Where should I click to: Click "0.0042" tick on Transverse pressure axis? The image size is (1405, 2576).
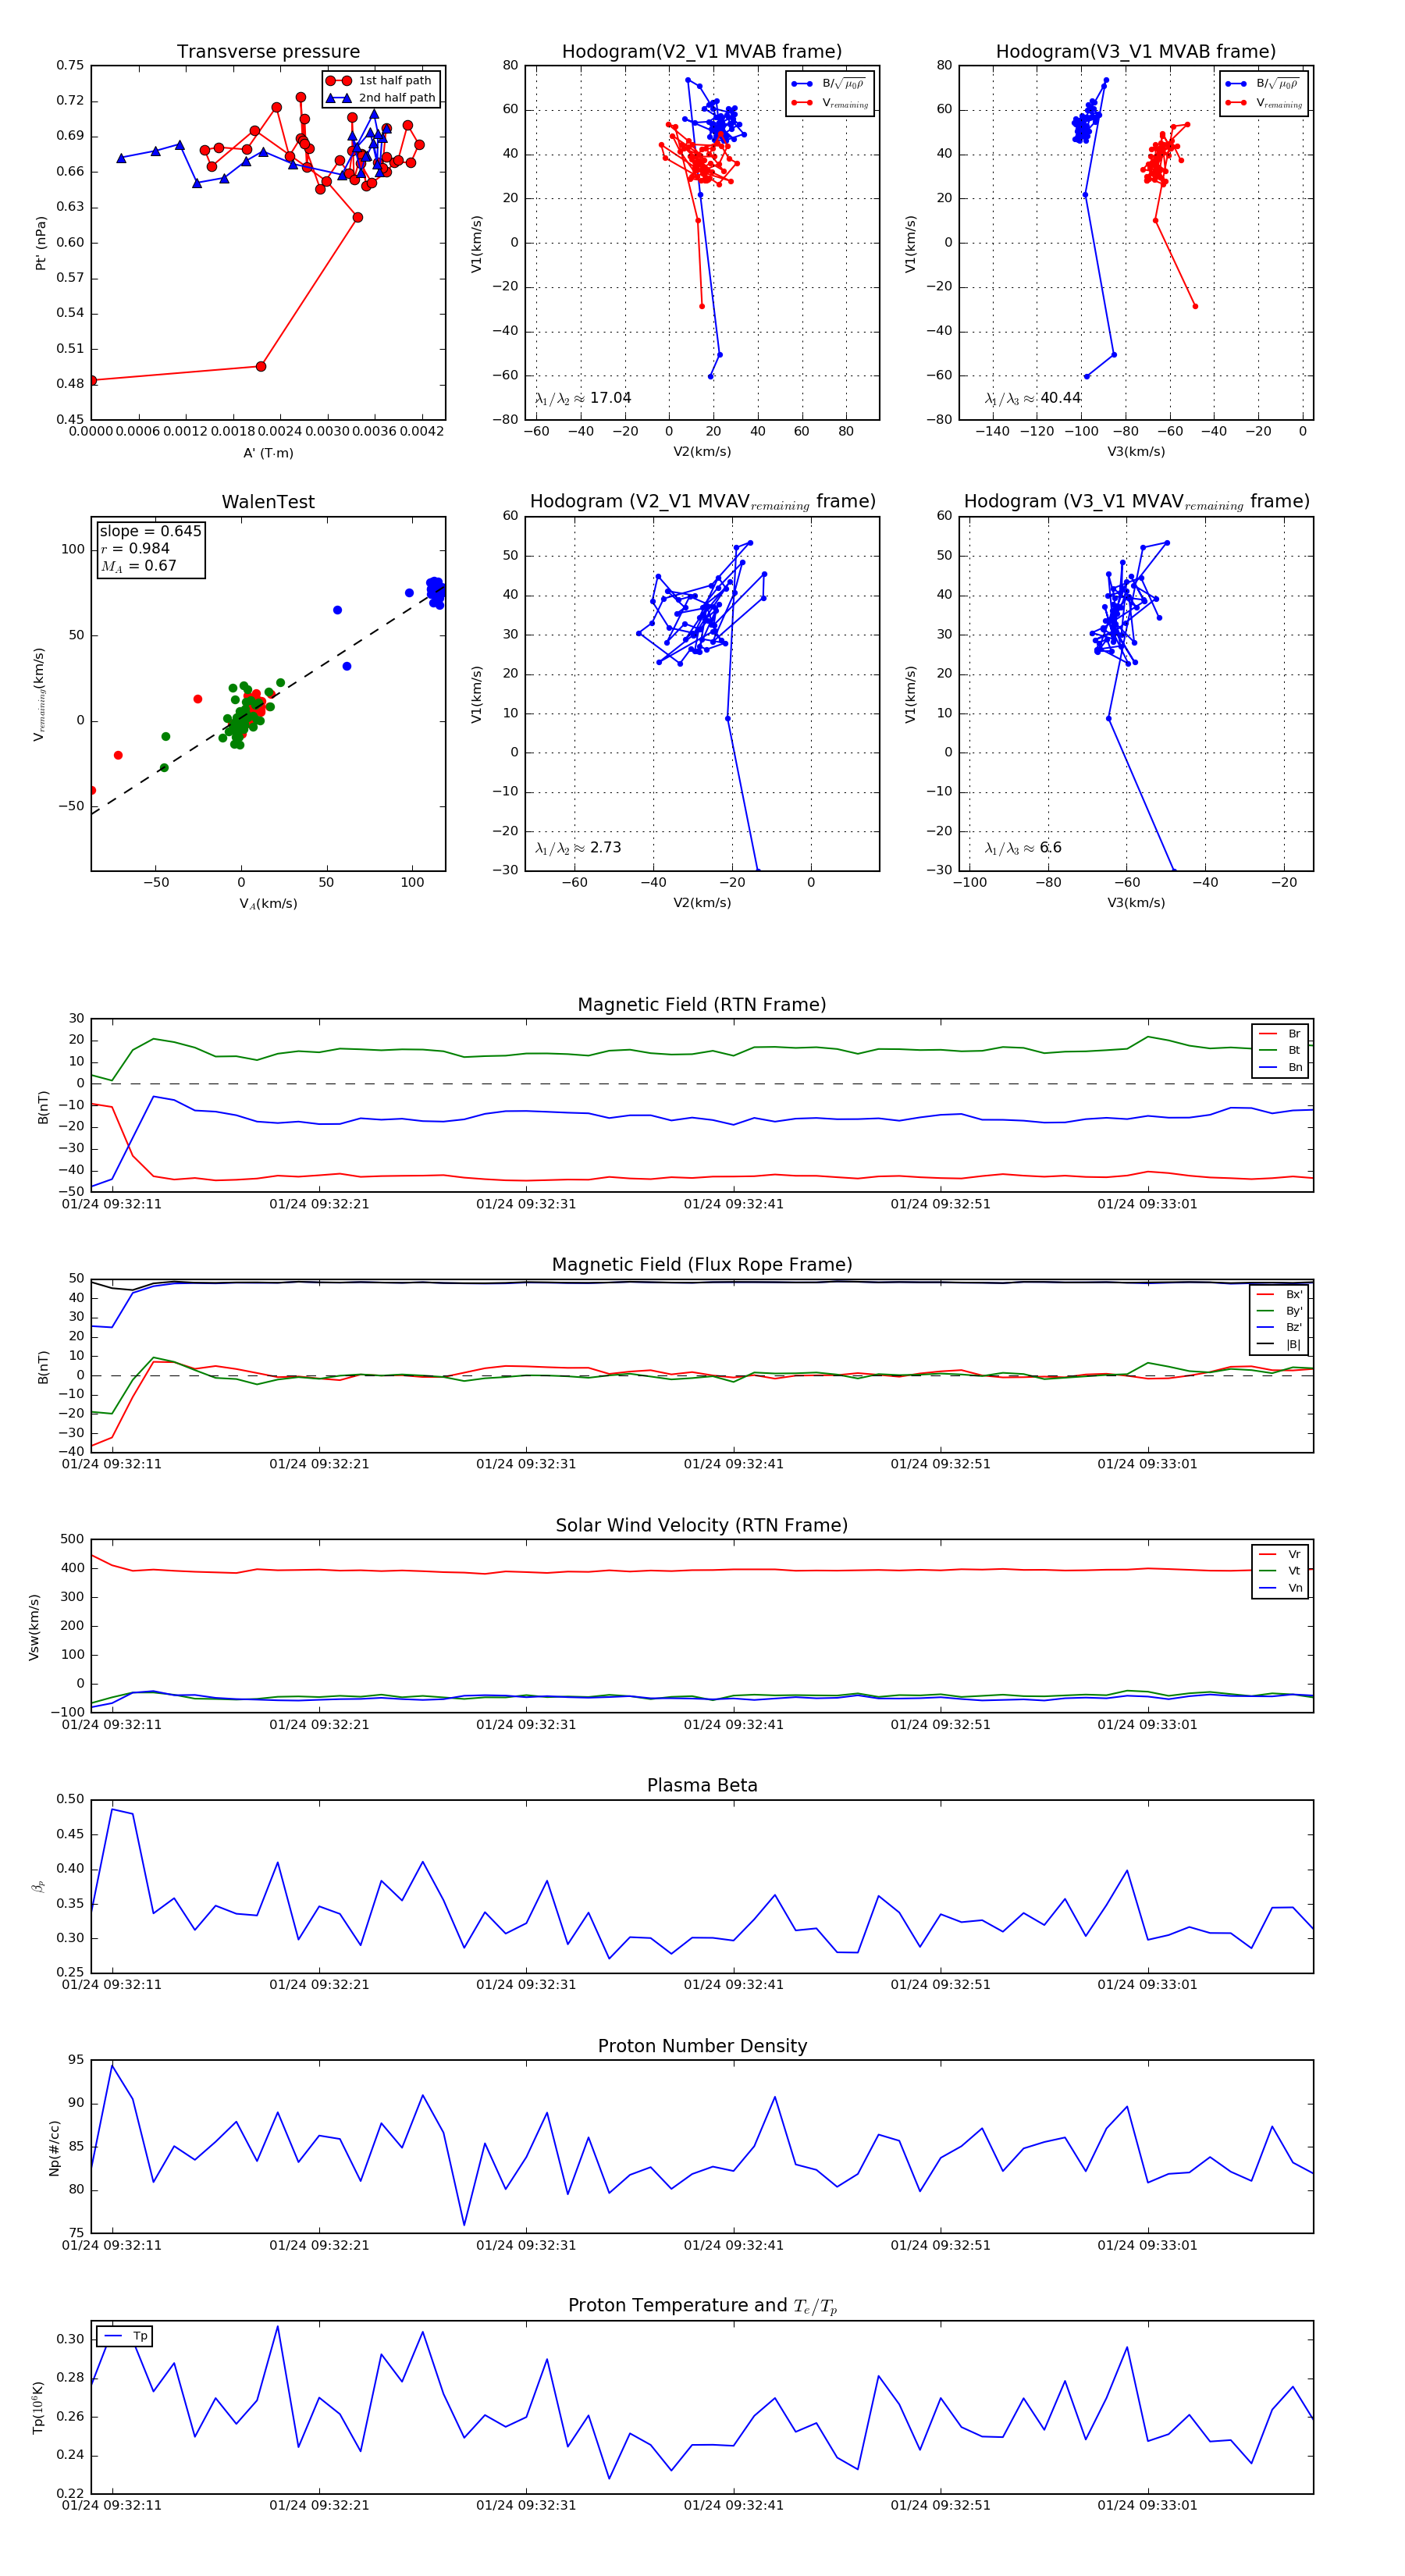point(422,431)
